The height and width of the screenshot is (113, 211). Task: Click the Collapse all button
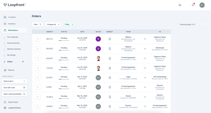53,24
